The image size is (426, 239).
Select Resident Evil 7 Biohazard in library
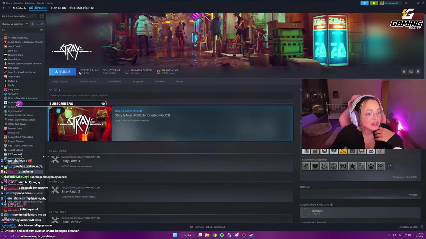(x=21, y=137)
